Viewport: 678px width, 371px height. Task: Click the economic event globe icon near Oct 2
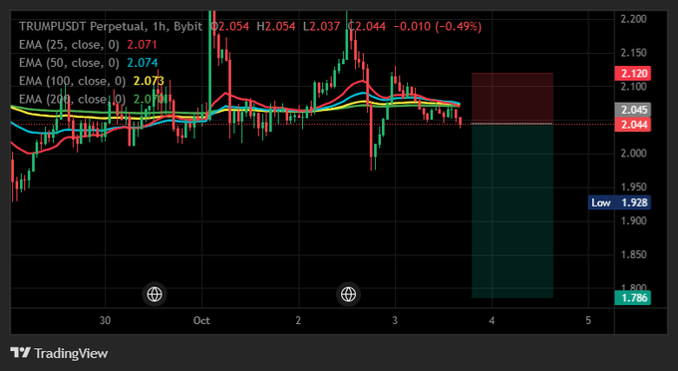coord(348,294)
